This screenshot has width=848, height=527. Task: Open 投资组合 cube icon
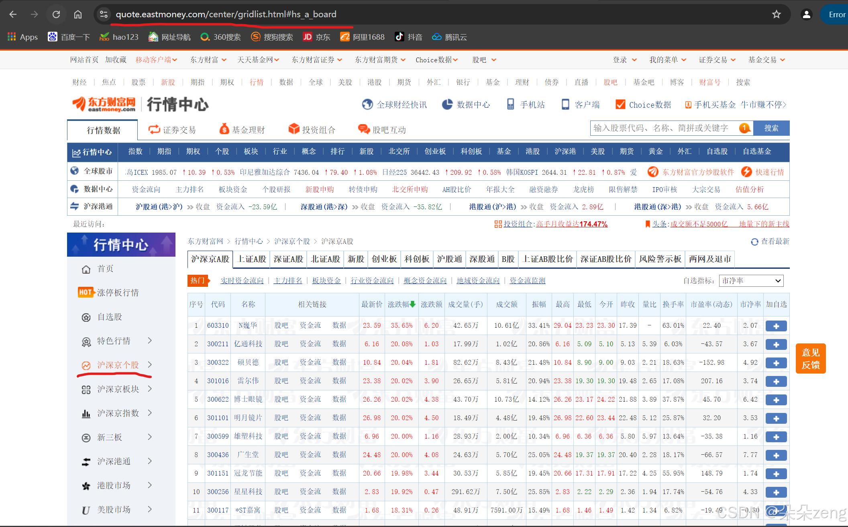[x=312, y=130]
